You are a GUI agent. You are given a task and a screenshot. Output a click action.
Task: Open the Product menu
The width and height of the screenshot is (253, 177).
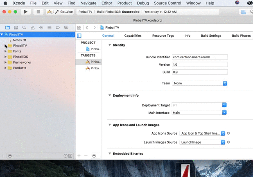tap(124, 3)
